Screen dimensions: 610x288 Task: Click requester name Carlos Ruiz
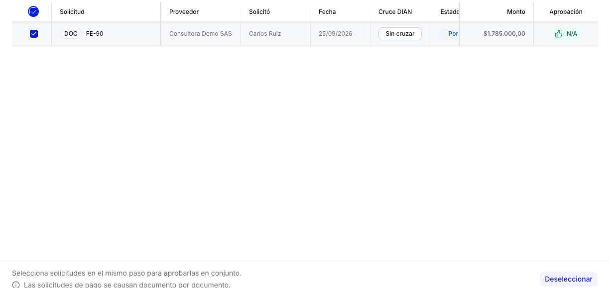(x=265, y=34)
